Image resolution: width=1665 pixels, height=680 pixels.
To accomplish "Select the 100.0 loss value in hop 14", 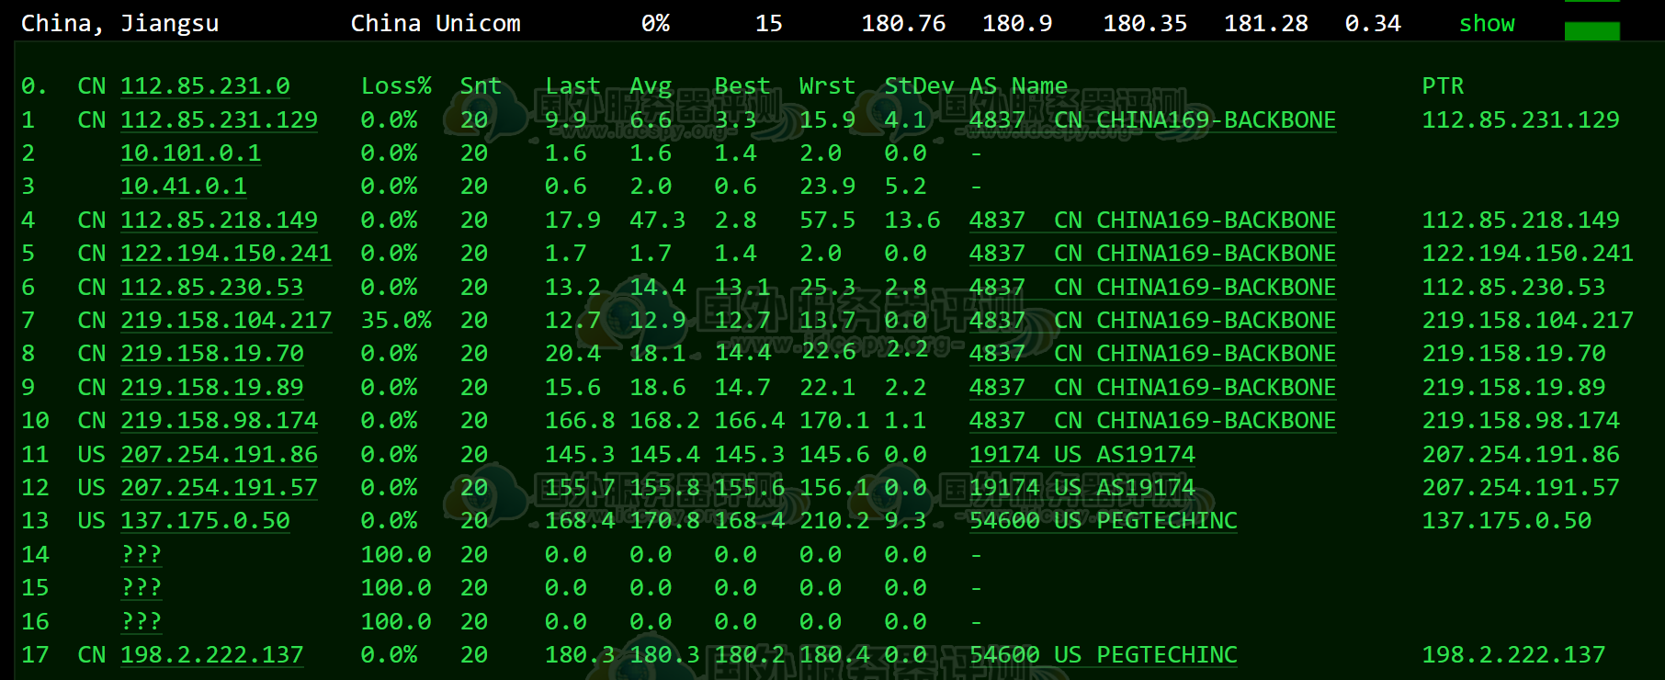I will pos(396,555).
